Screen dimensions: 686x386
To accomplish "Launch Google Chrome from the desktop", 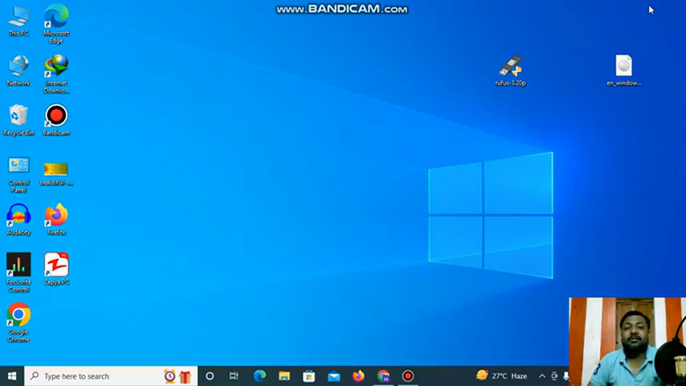I will 19,315.
